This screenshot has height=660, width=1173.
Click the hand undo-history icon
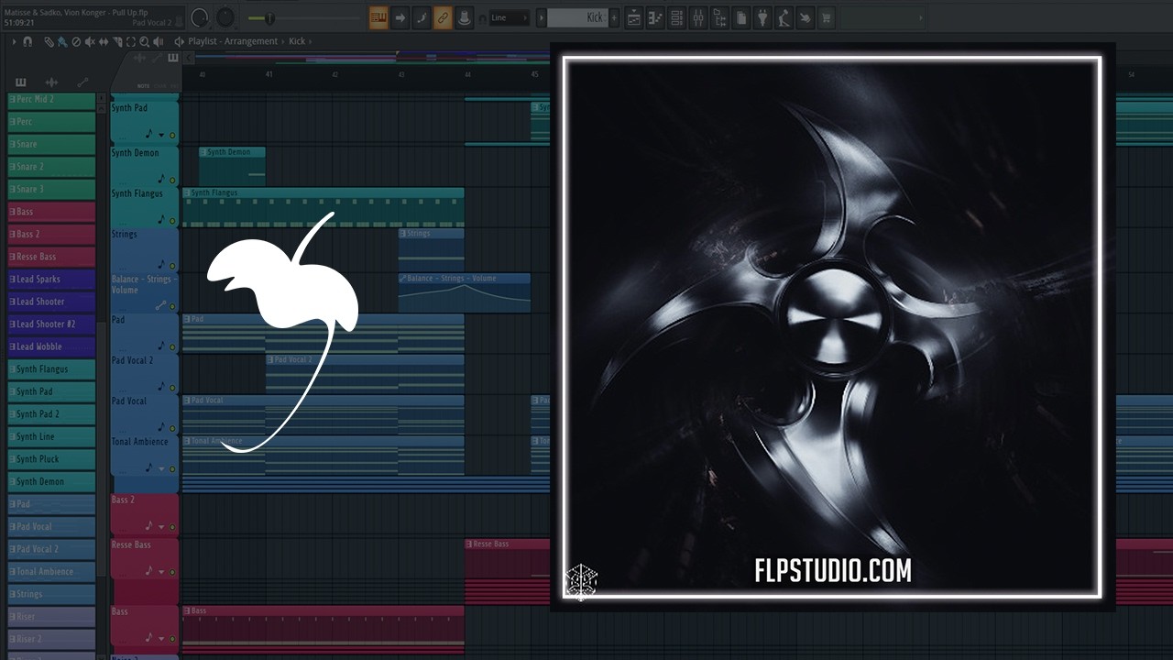805,17
